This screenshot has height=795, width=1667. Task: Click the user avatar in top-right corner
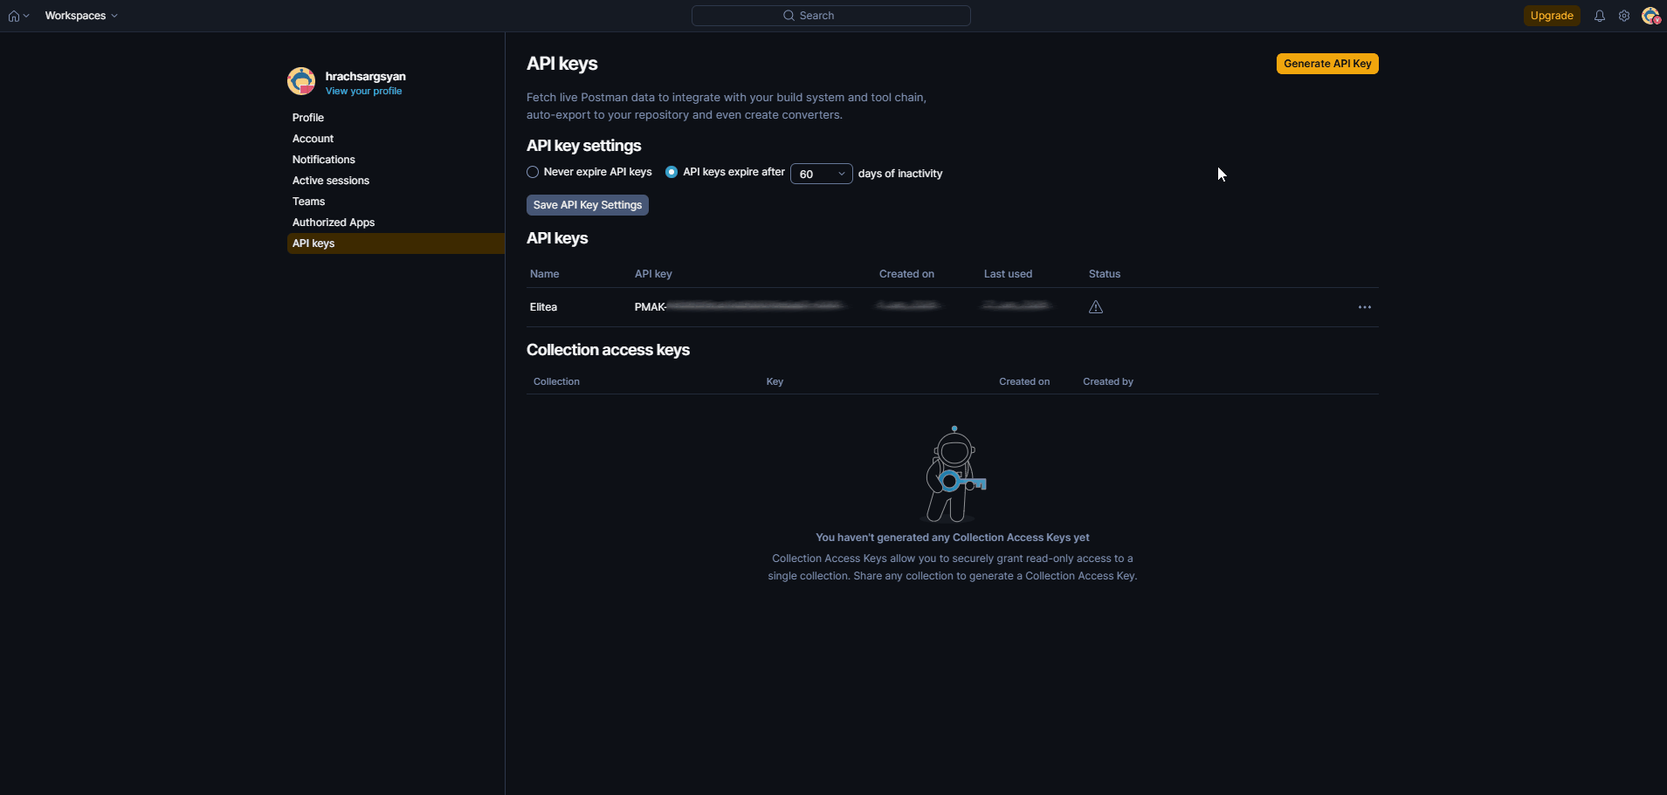pyautogui.click(x=1650, y=16)
